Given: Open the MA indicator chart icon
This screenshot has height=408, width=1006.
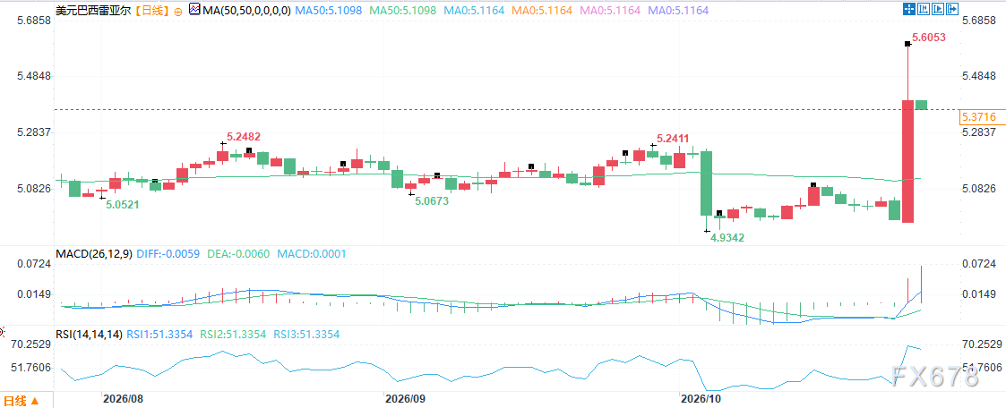Looking at the screenshot, I should (x=193, y=10).
